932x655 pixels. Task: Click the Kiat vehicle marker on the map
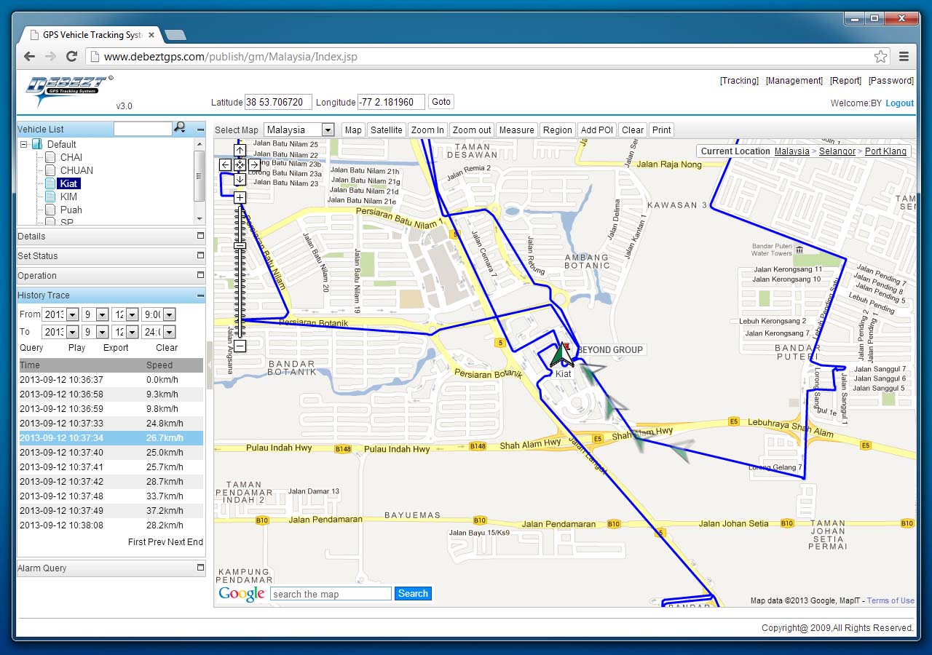coord(561,355)
